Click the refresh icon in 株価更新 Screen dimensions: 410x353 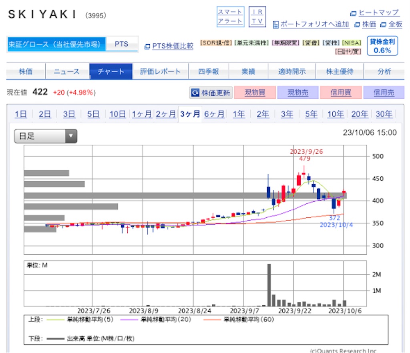pos(195,92)
